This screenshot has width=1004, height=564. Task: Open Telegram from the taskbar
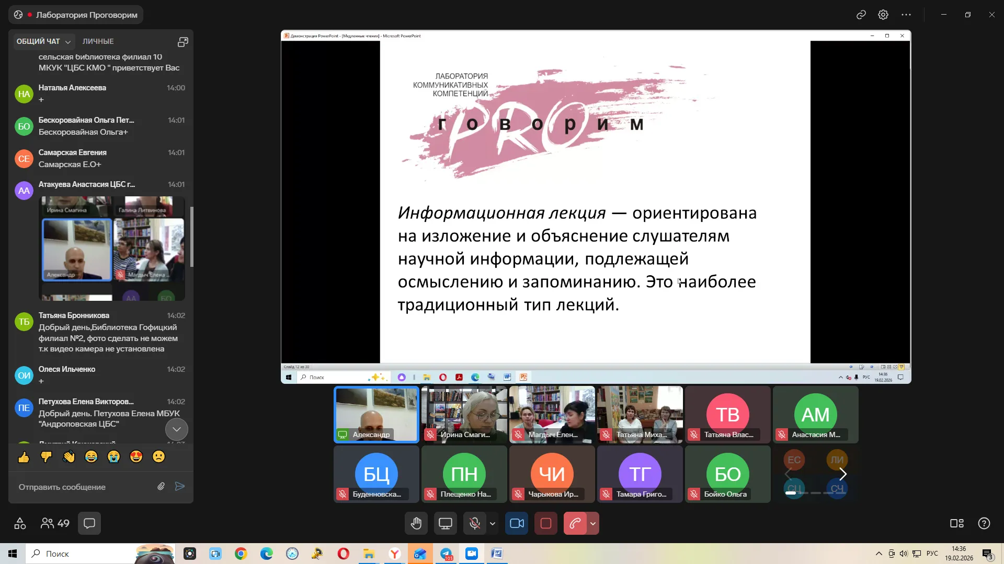point(446,554)
